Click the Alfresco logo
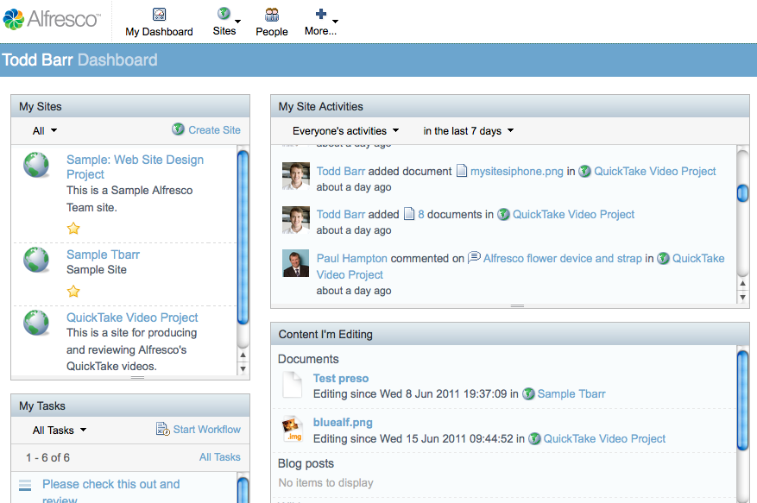 point(52,19)
